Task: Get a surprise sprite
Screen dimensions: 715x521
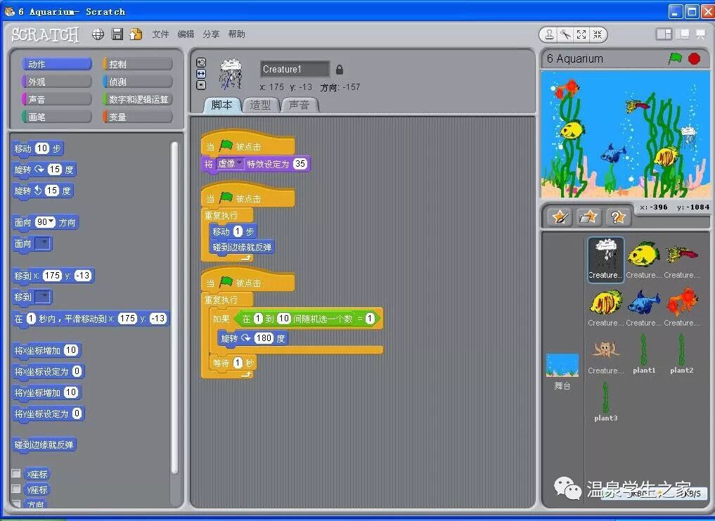Action: [617, 217]
